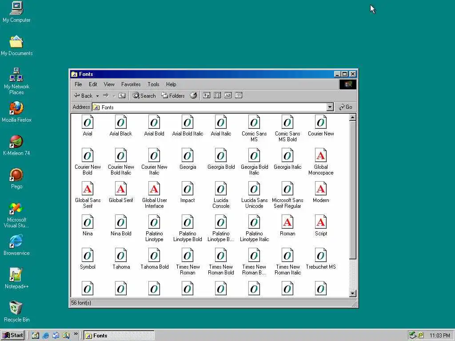Expand Quick Launch overflow chevron
The image size is (455, 341).
(x=76, y=334)
